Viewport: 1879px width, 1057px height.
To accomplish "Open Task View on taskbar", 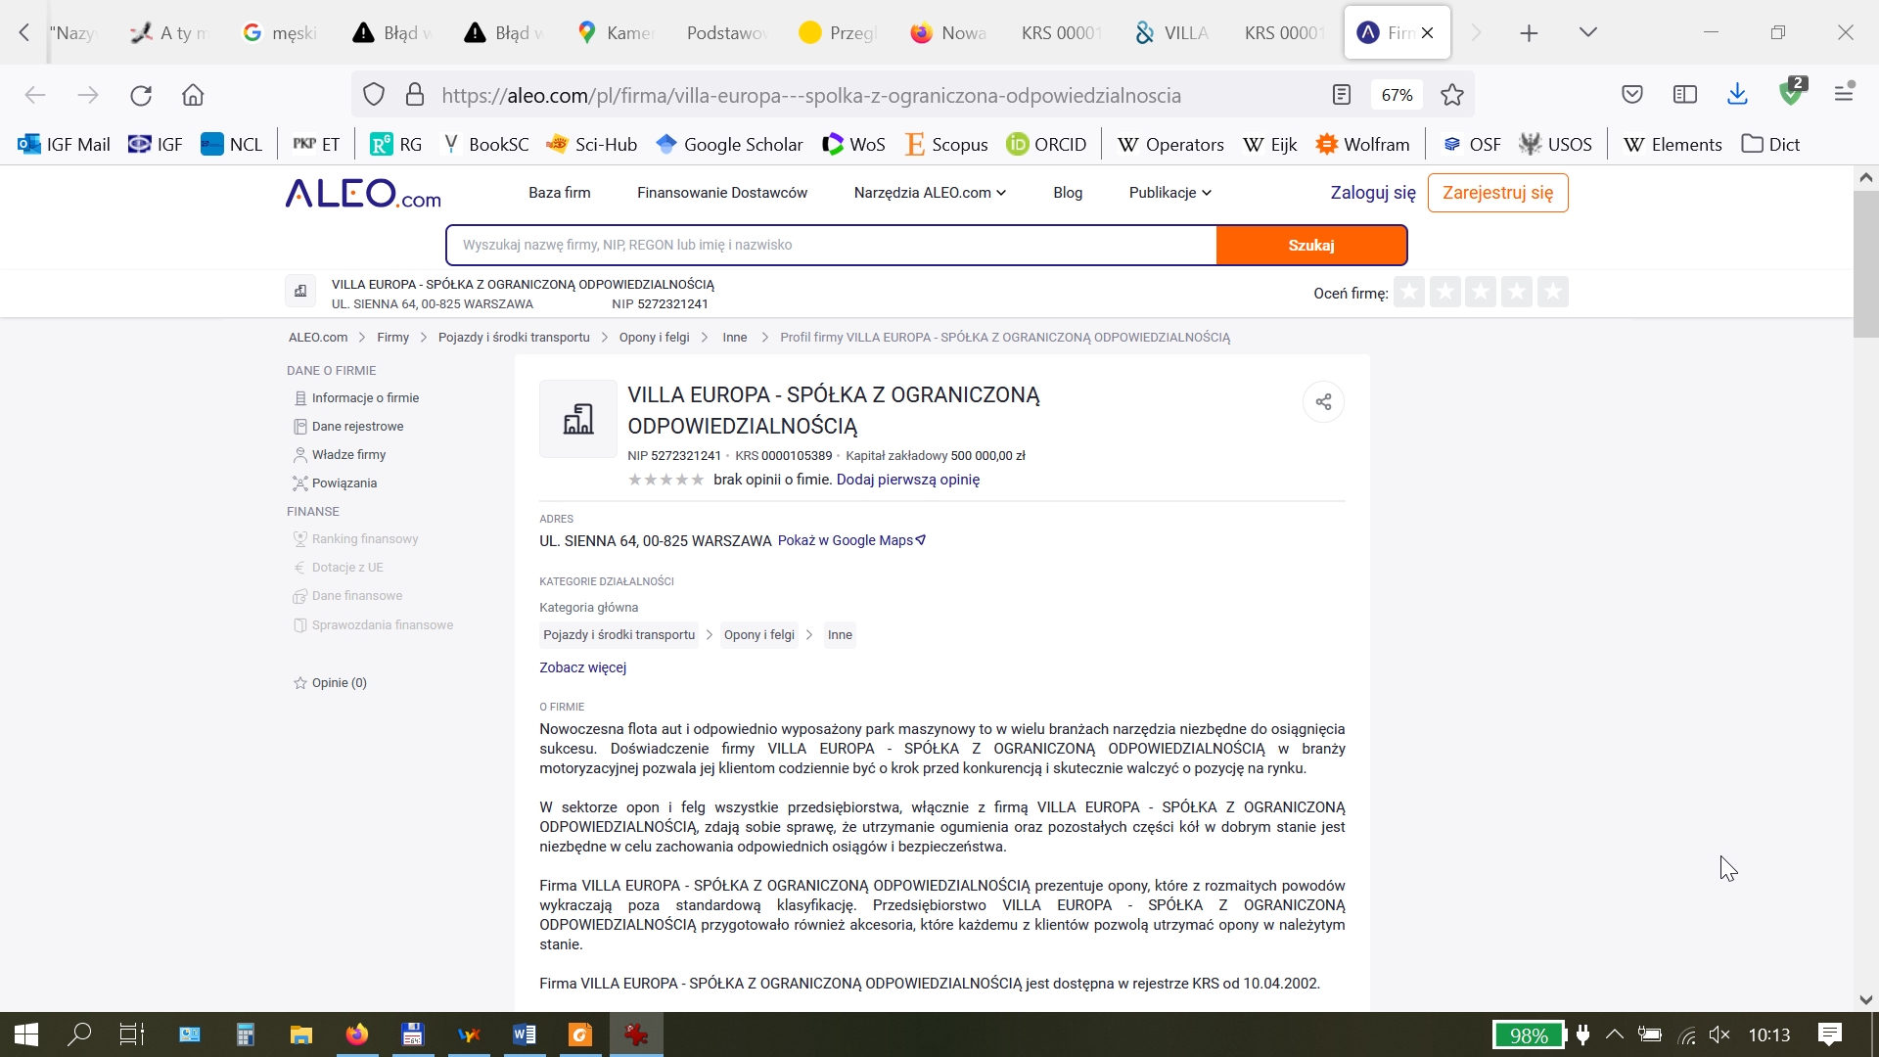I will click(x=132, y=1034).
